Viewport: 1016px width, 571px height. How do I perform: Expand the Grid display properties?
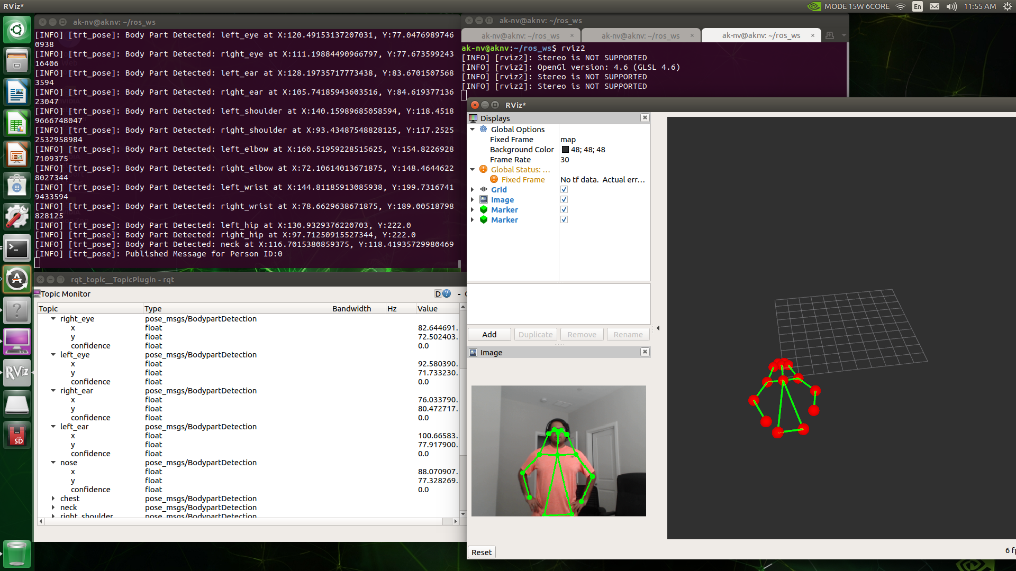pyautogui.click(x=472, y=189)
